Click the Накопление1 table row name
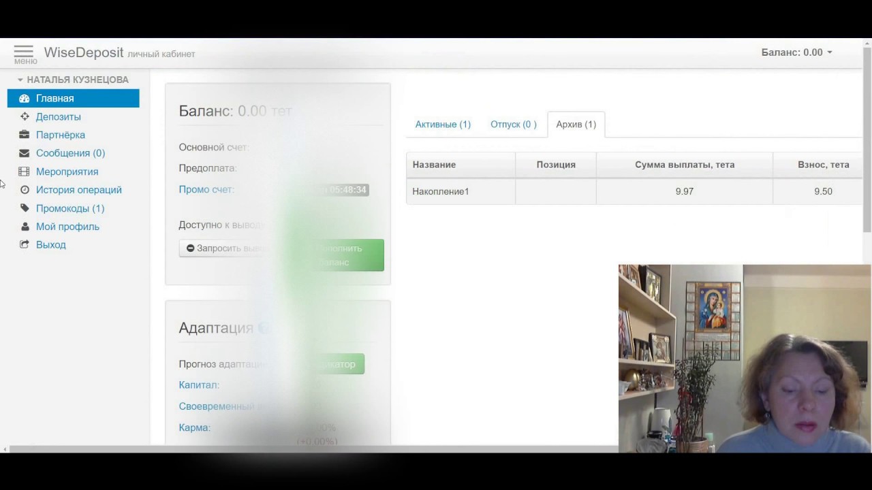Screen dimensions: 872x490 click(x=441, y=191)
